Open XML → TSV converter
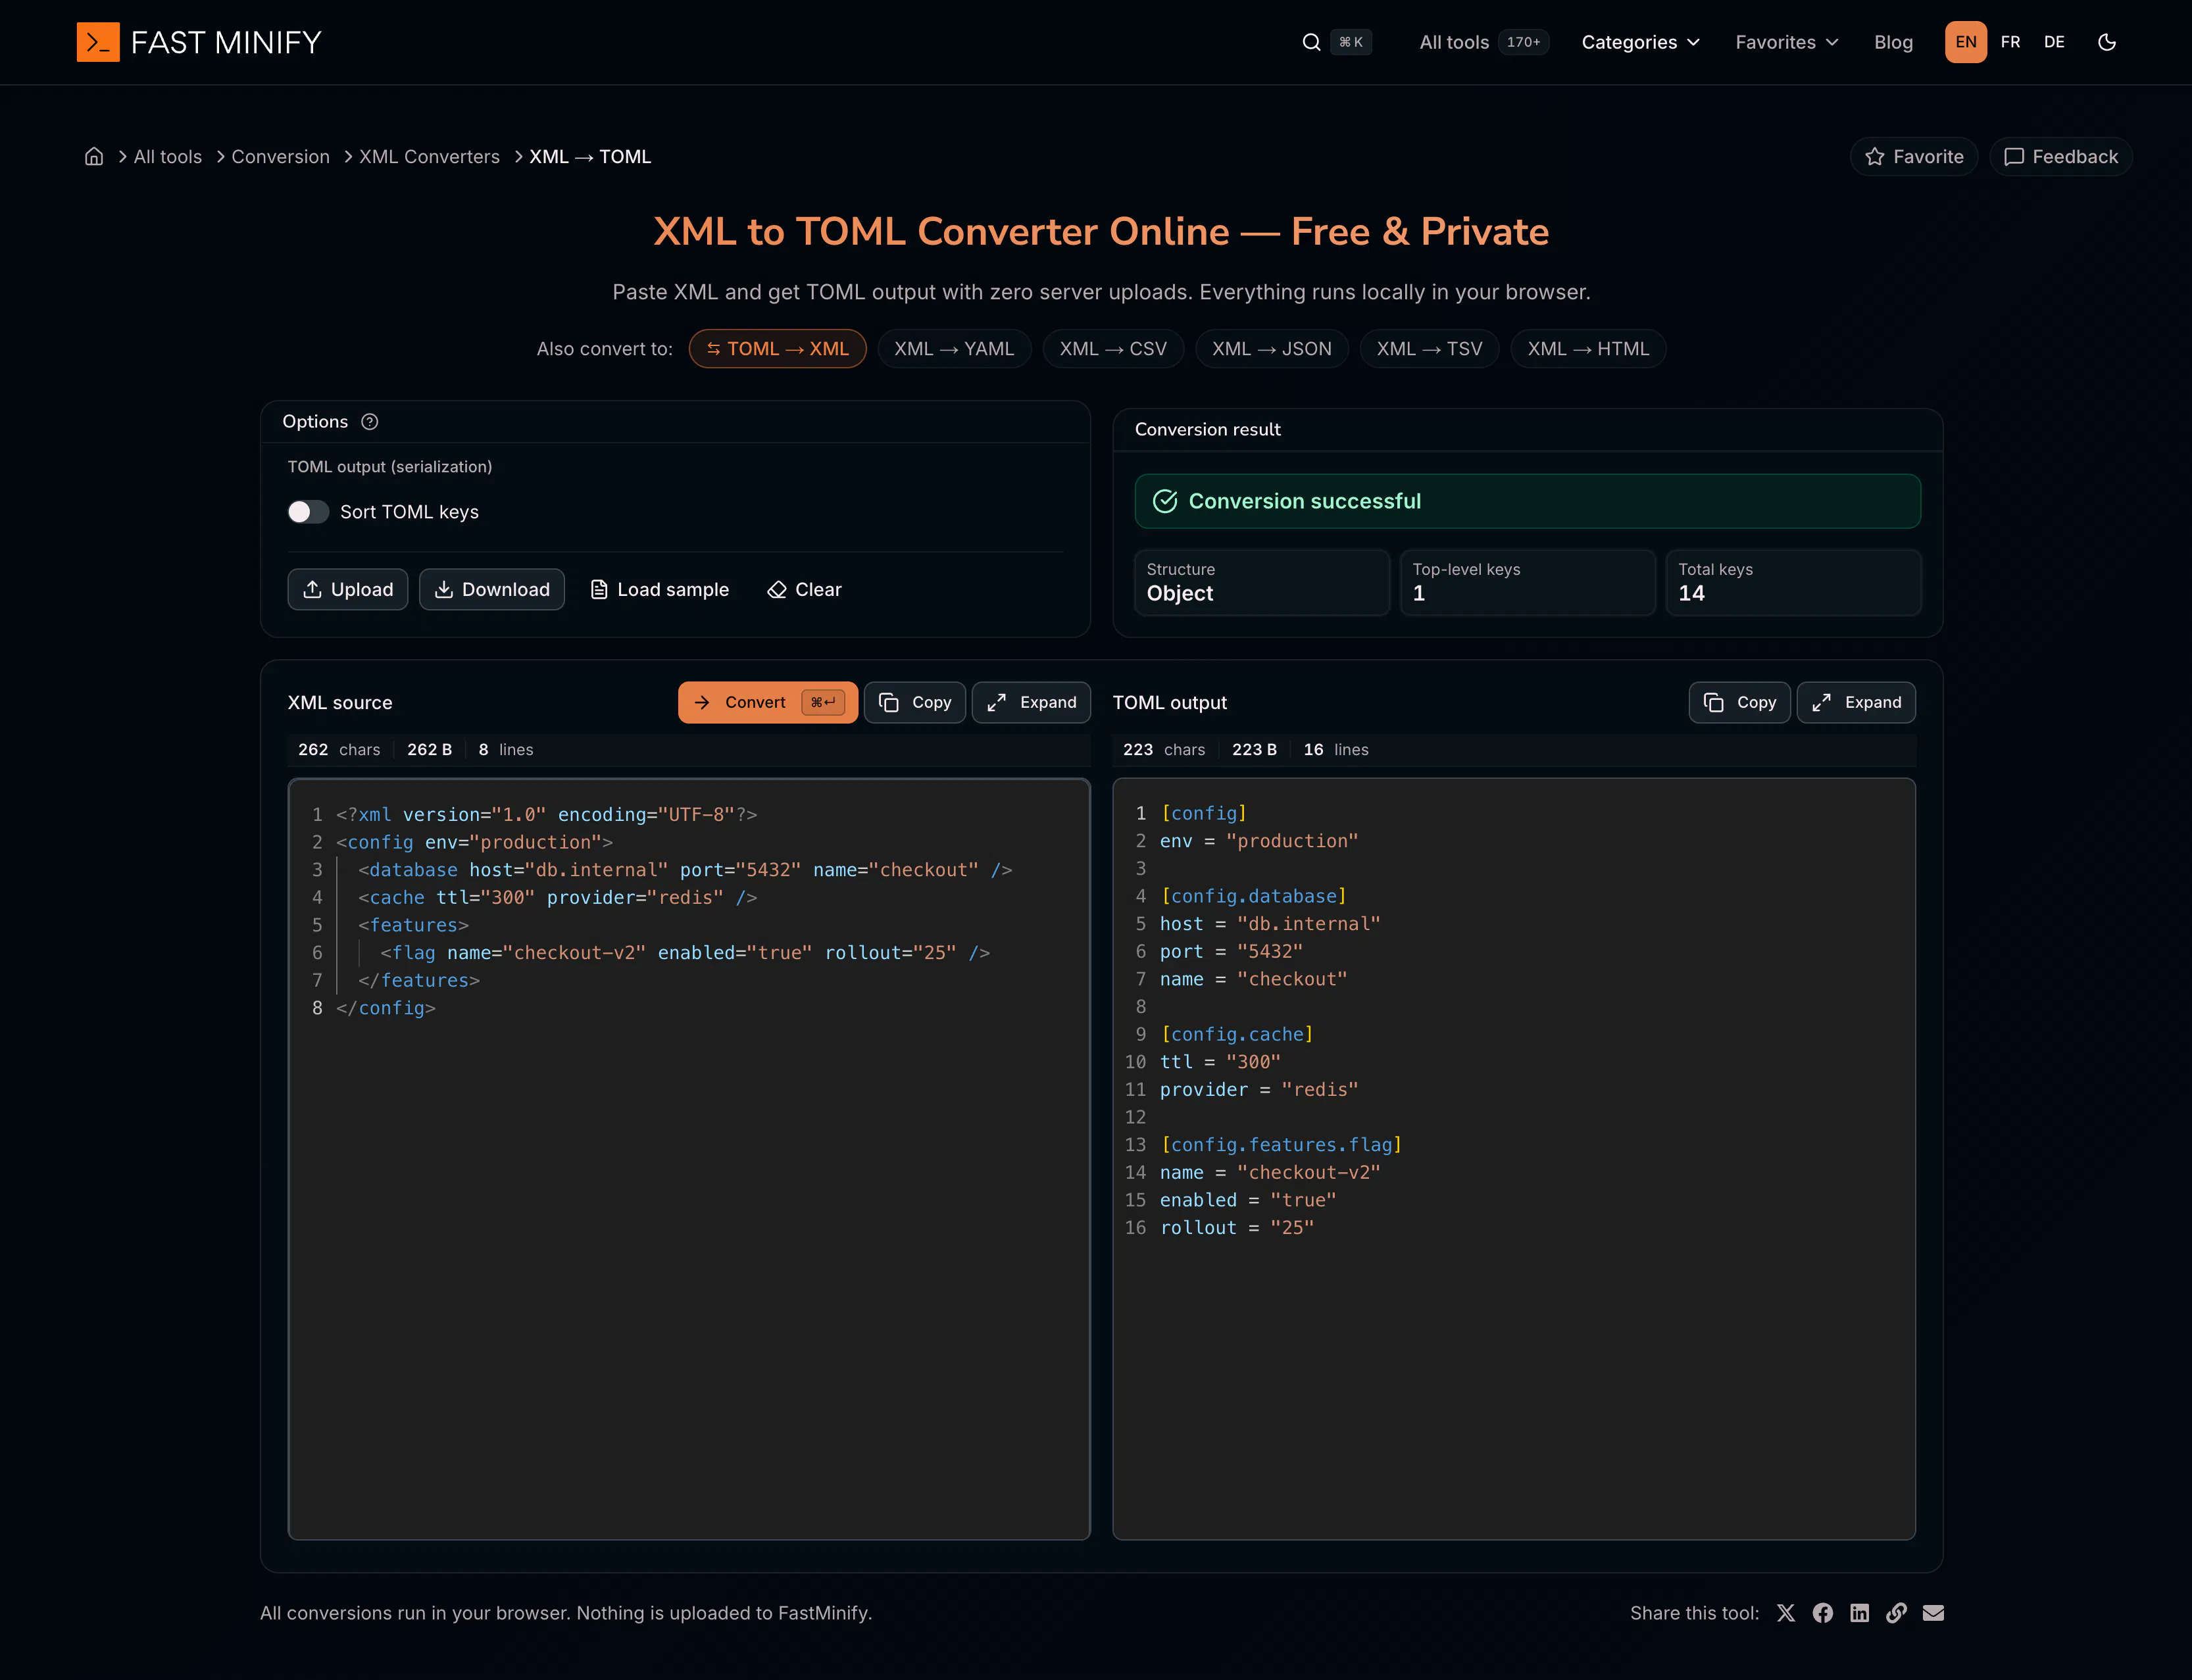This screenshot has width=2192, height=1680. click(x=1429, y=348)
